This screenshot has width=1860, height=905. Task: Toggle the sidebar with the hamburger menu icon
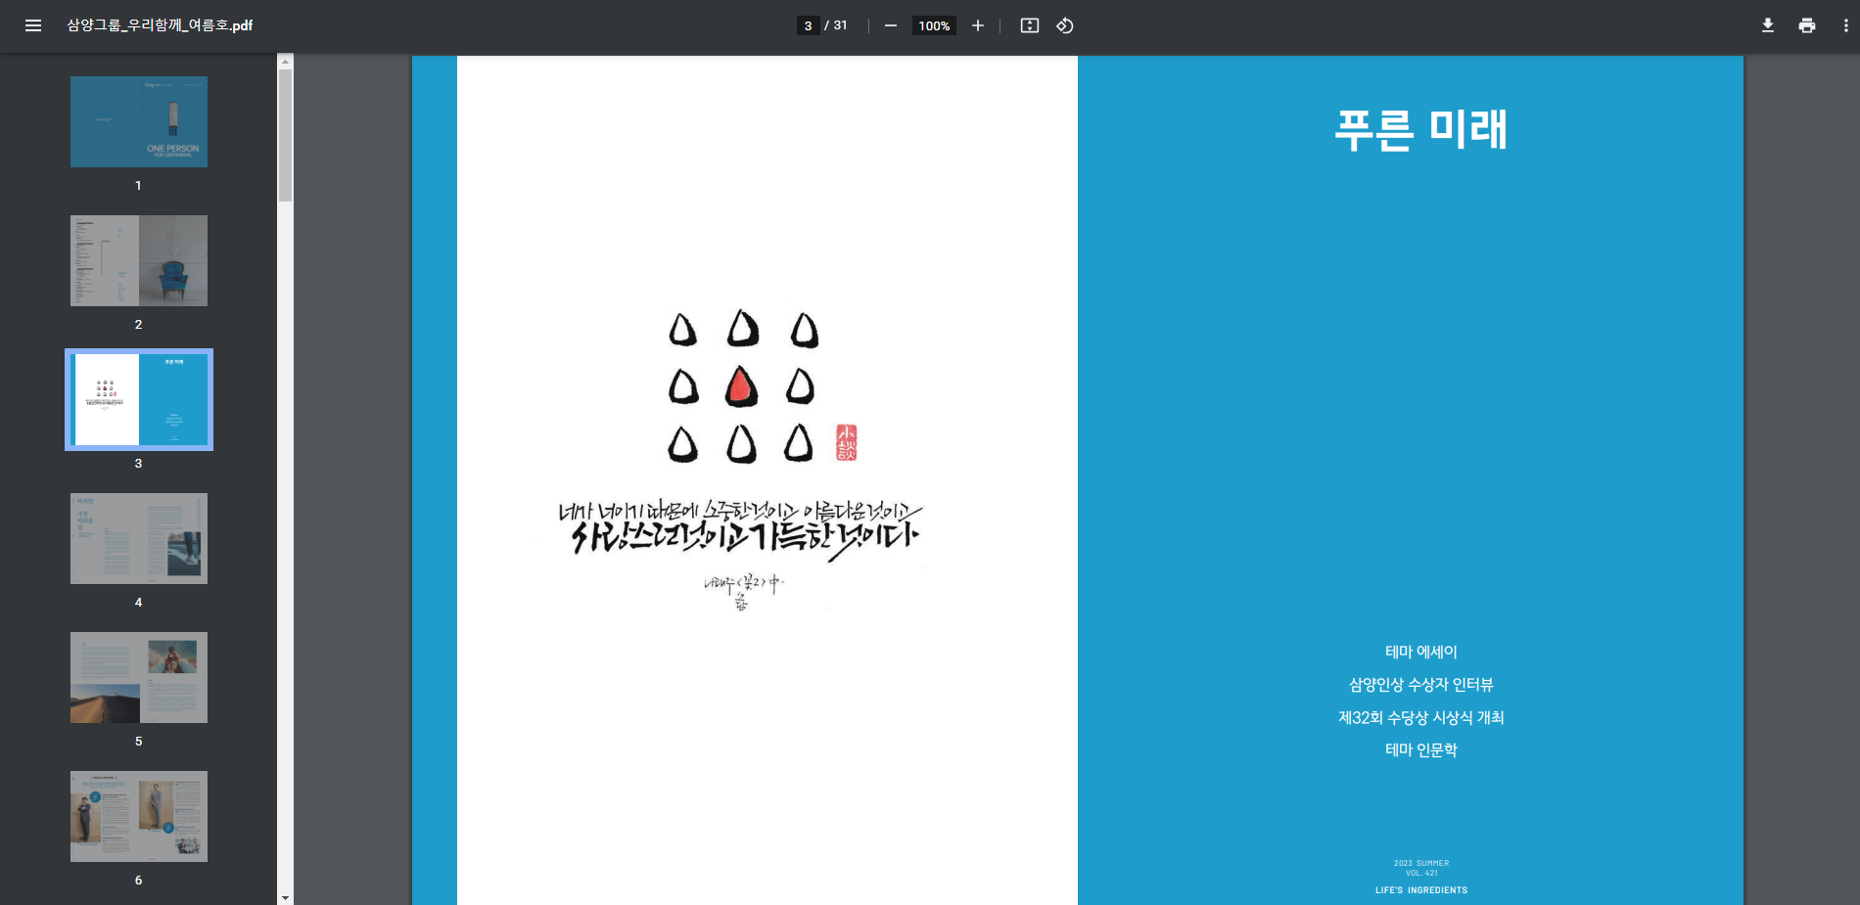coord(33,25)
